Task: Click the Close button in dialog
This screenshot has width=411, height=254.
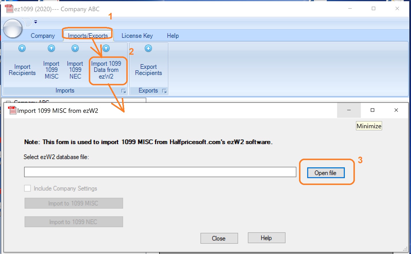Action: coord(219,238)
